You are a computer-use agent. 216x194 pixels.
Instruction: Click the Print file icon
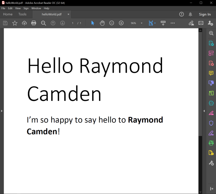coord(34,23)
